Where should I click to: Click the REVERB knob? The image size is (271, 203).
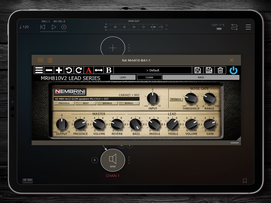pos(117,124)
